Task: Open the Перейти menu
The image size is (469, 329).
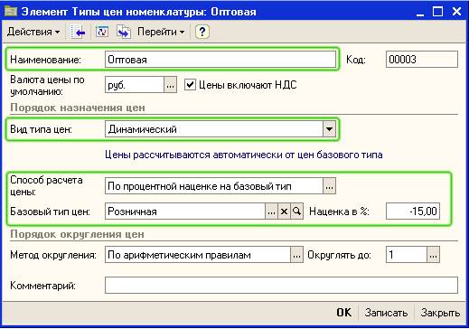Action: [x=161, y=32]
